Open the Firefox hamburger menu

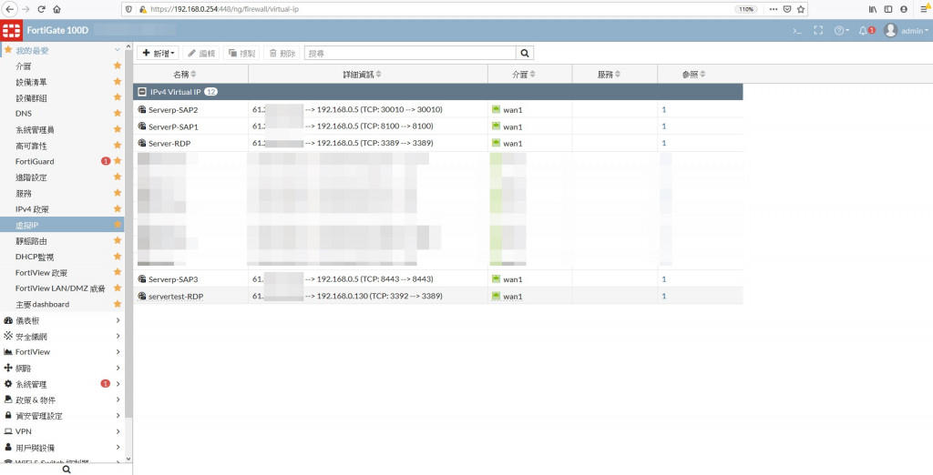(x=924, y=9)
